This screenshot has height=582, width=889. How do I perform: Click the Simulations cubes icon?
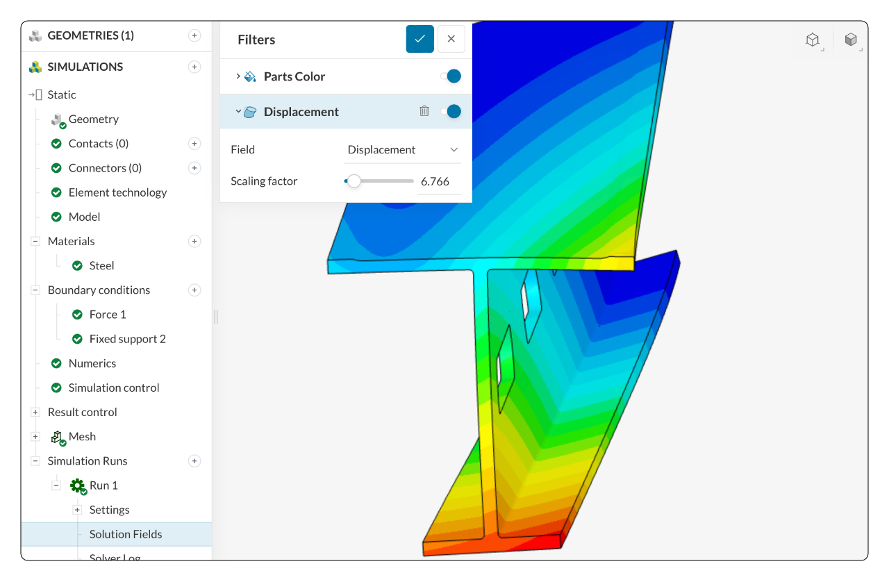[x=35, y=67]
